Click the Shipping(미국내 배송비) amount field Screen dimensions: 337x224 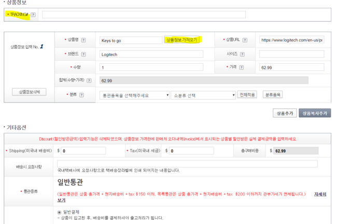83,151
